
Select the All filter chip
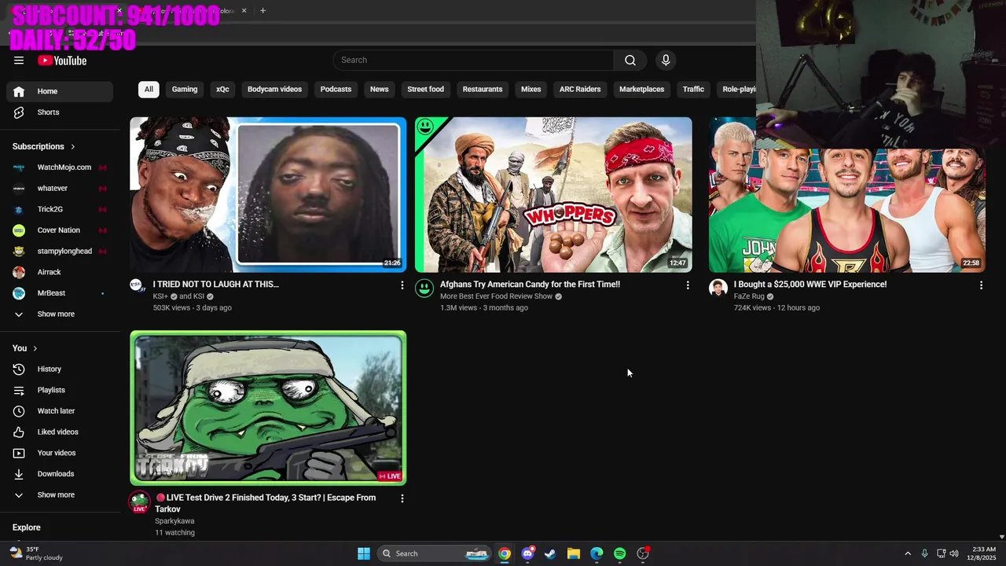[149, 89]
